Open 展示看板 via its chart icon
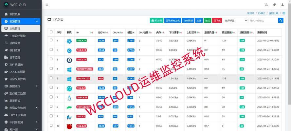 click(6, 101)
